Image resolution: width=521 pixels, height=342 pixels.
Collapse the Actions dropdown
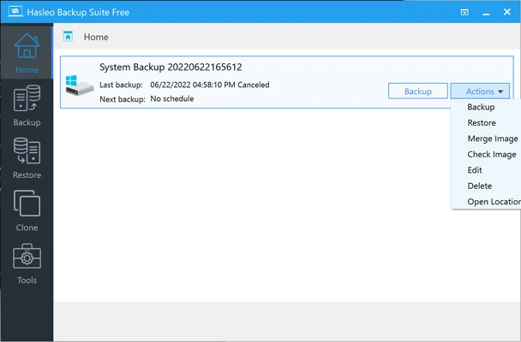pos(480,91)
